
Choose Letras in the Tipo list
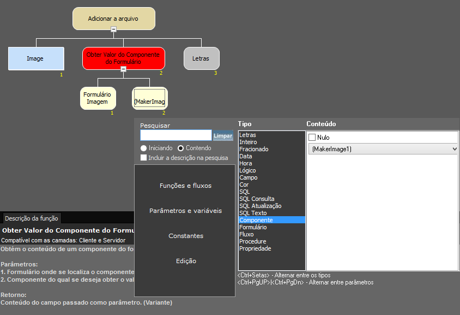(247, 135)
